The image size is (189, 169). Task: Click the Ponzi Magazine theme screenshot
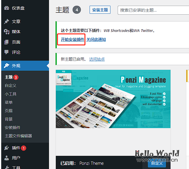tap(113, 99)
